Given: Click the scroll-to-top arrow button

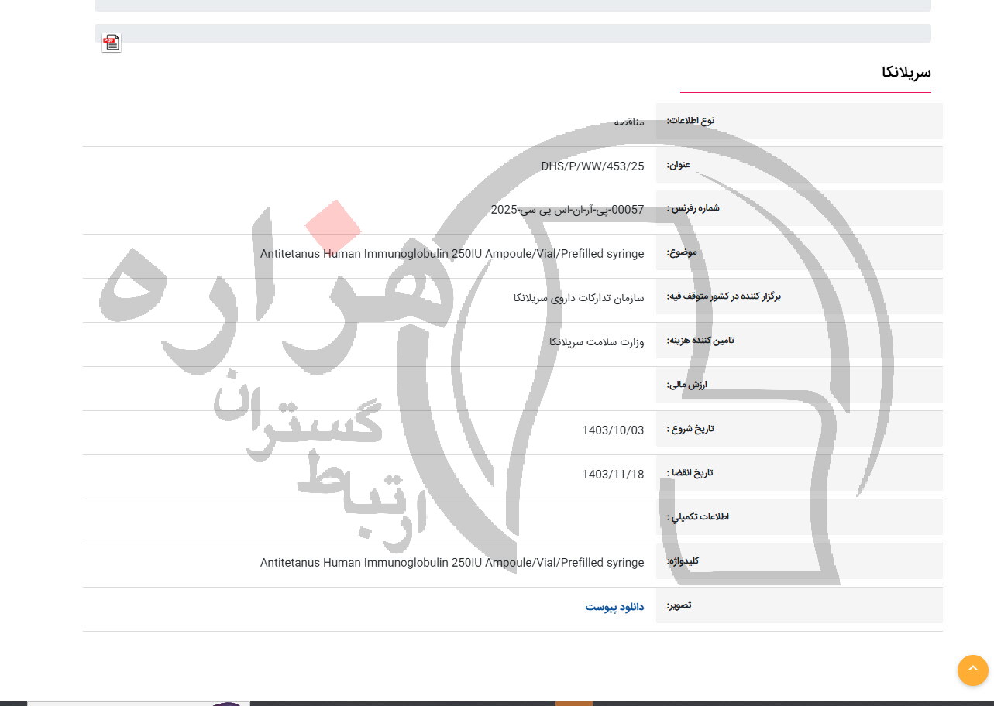Looking at the screenshot, I should click(x=972, y=670).
